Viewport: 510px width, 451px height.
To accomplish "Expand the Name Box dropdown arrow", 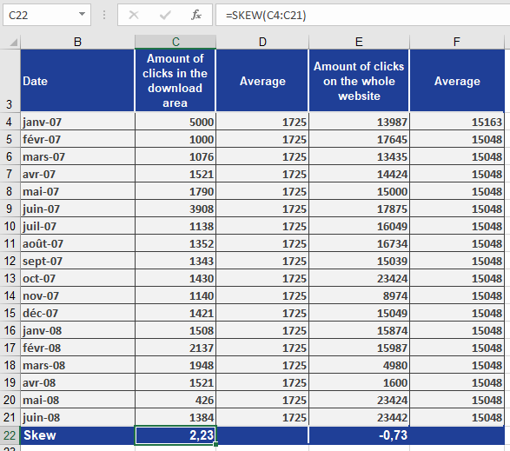I will tap(82, 15).
